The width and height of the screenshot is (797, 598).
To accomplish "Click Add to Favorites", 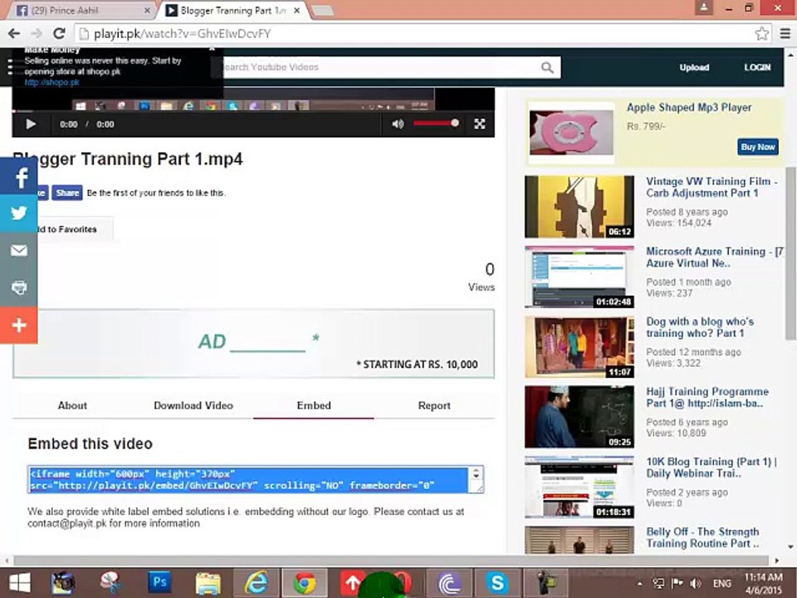I will 66,229.
